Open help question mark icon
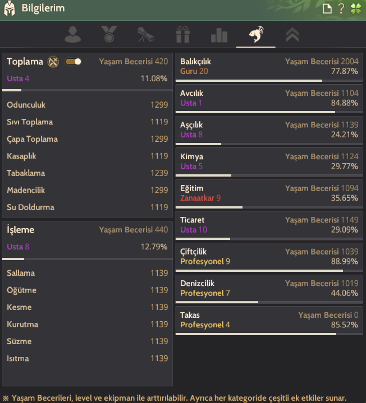This screenshot has width=366, height=403. (x=341, y=8)
